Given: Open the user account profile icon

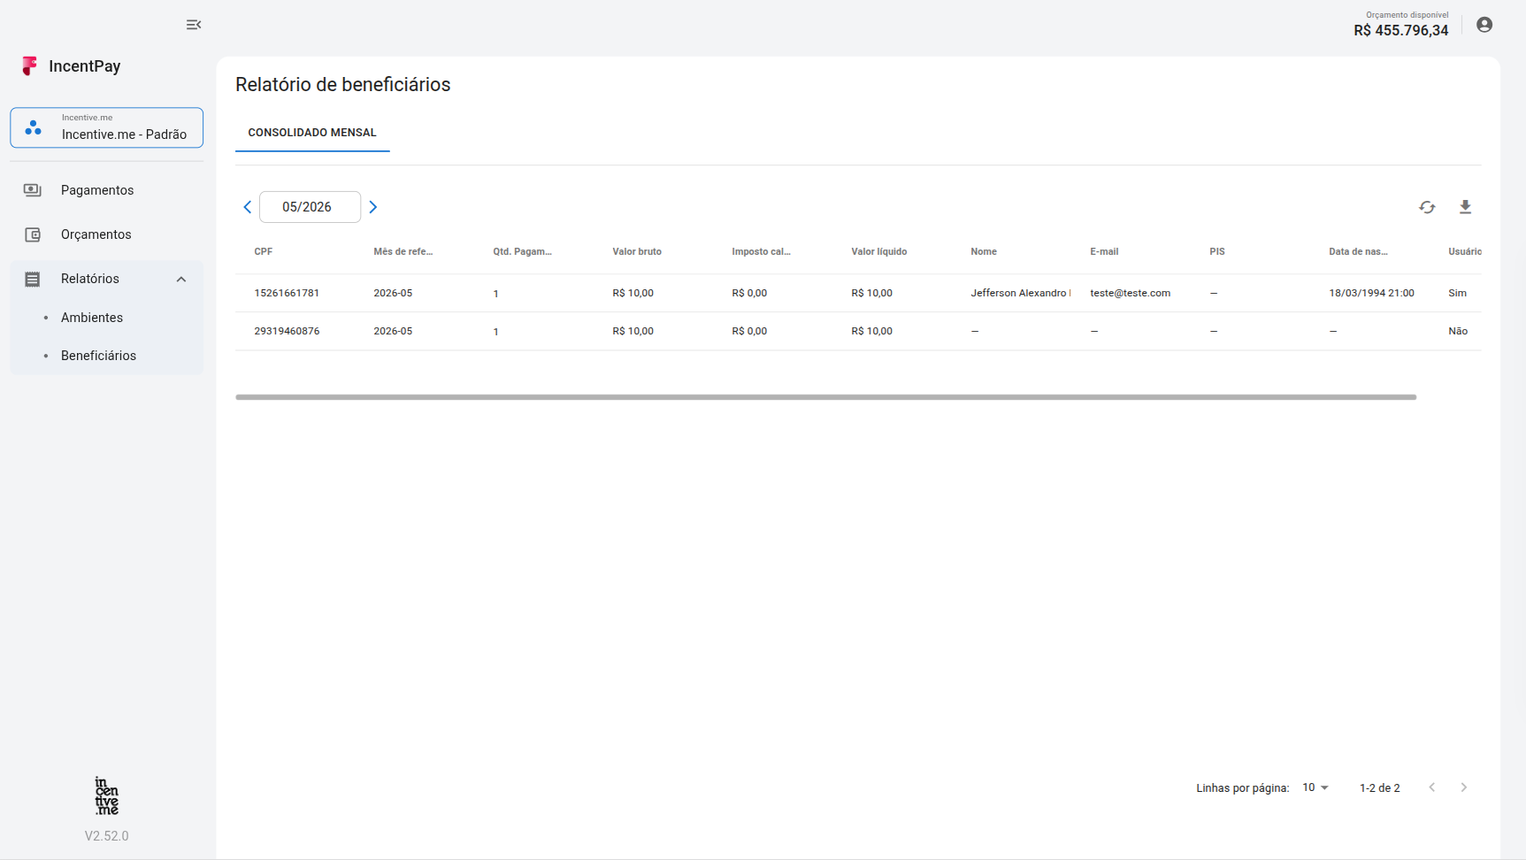Looking at the screenshot, I should click(1484, 25).
